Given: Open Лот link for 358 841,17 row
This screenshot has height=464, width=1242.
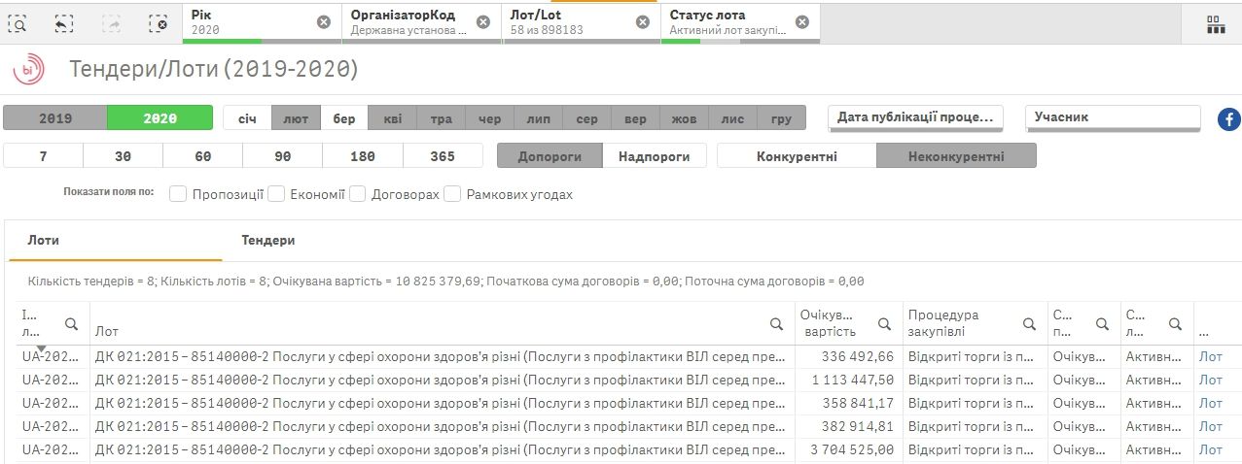Looking at the screenshot, I should (1210, 403).
